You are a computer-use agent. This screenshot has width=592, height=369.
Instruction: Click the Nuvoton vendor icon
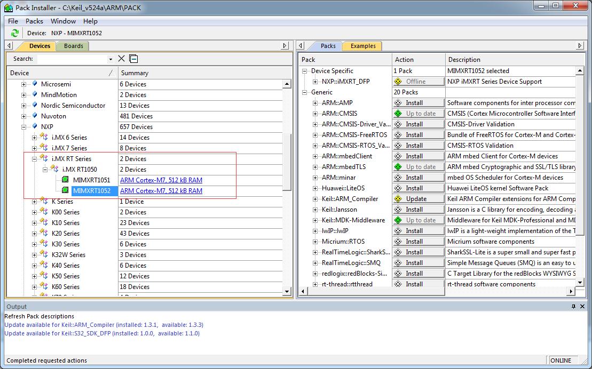(35, 116)
